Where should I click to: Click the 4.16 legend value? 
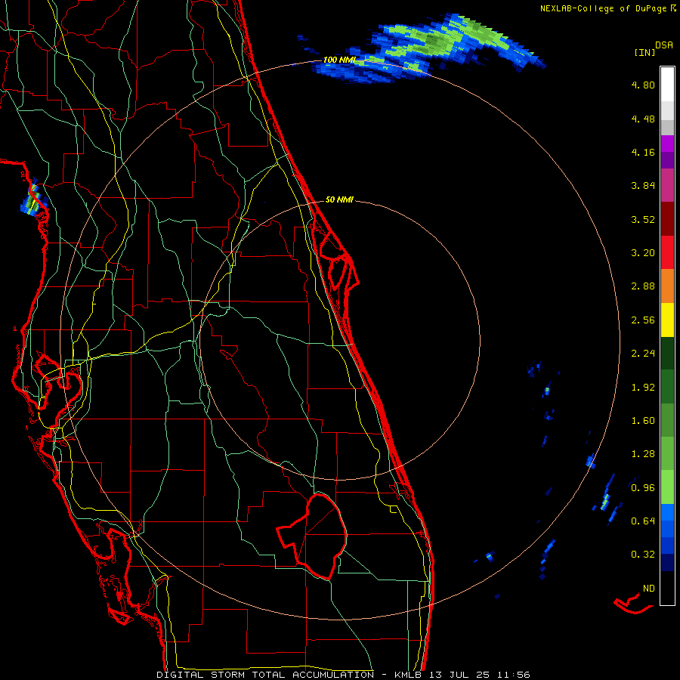click(x=643, y=152)
